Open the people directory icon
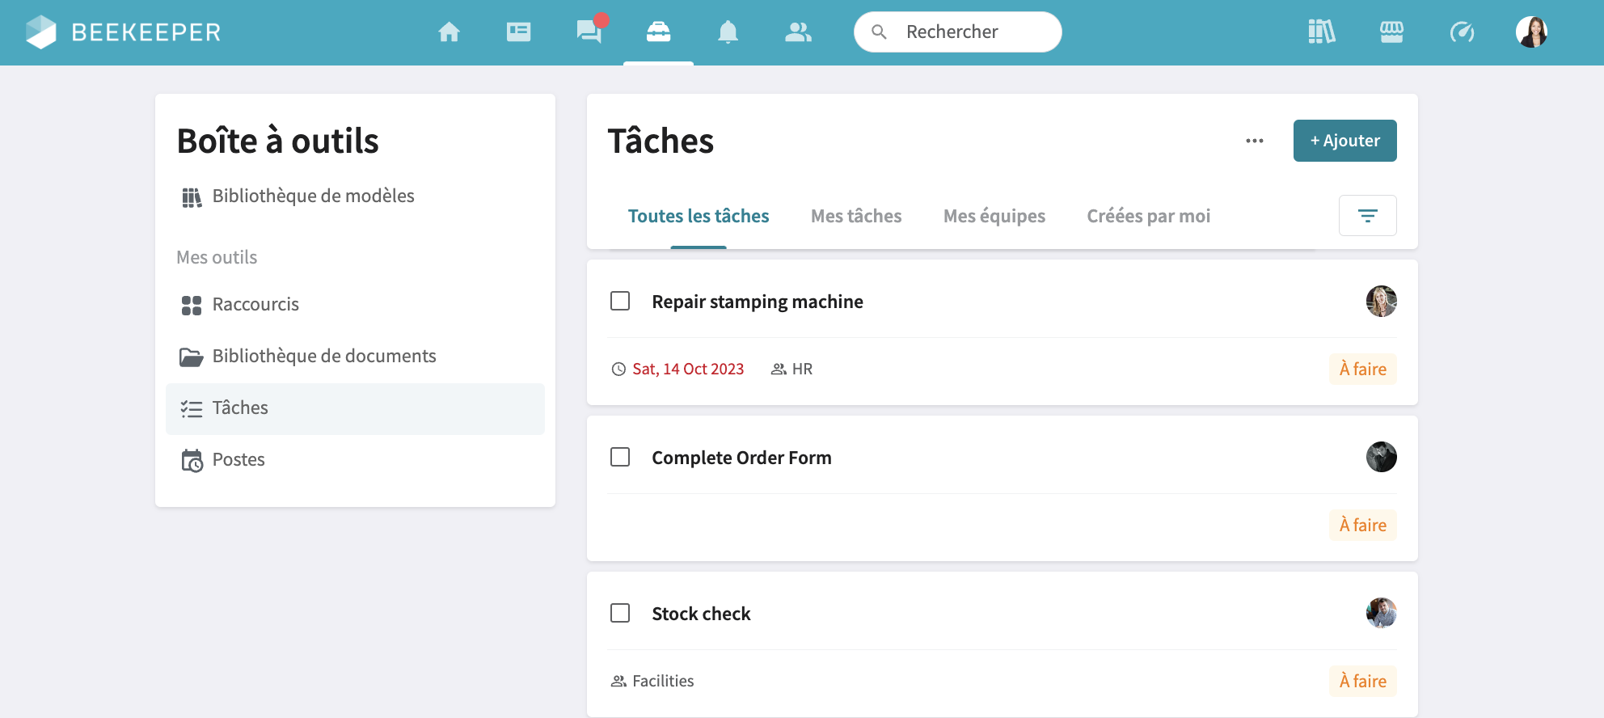Image resolution: width=1604 pixels, height=718 pixels. pos(798,32)
